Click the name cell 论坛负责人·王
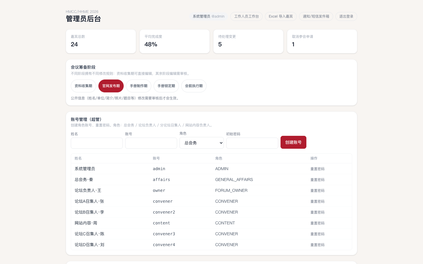This screenshot has width=423, height=264. [x=88, y=190]
